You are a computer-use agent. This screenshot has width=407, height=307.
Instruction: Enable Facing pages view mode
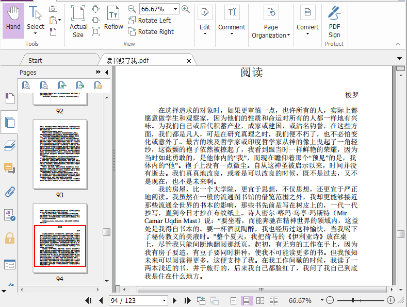[x=261, y=300]
